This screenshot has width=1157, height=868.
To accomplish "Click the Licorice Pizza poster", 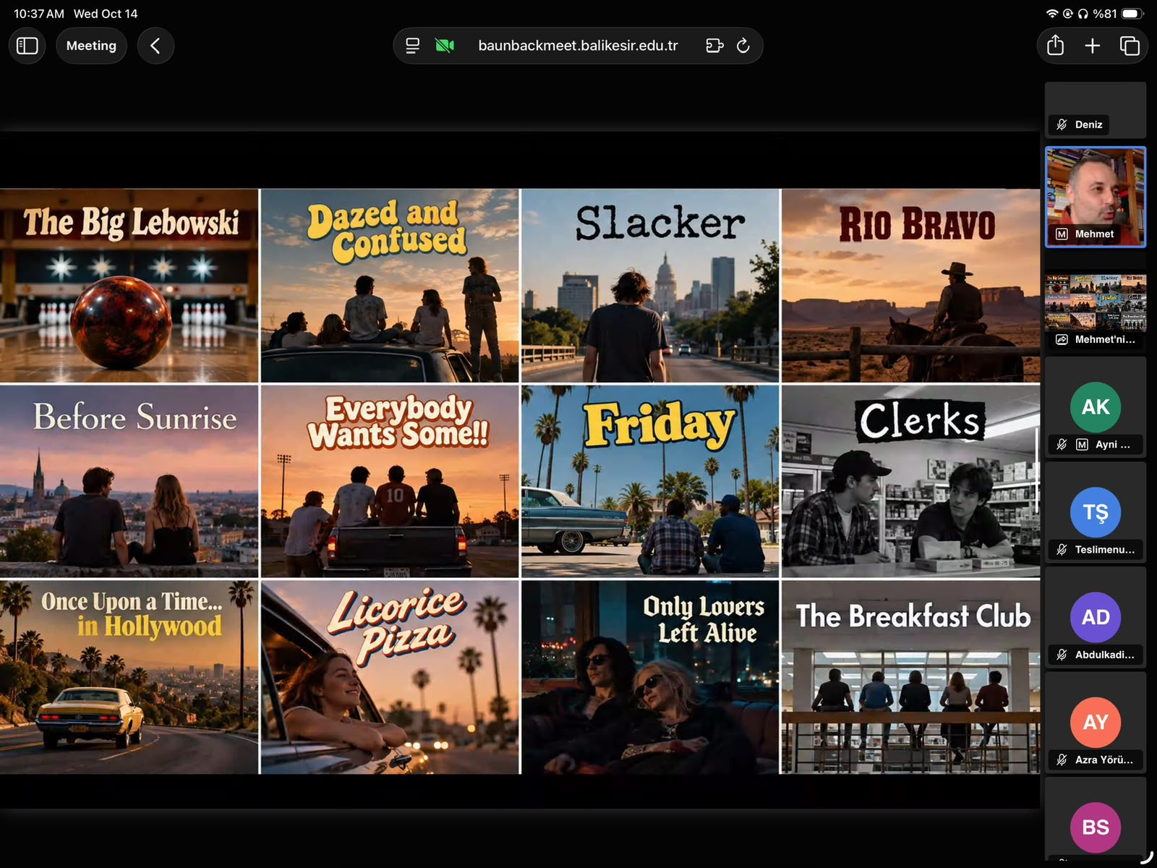I will point(390,677).
